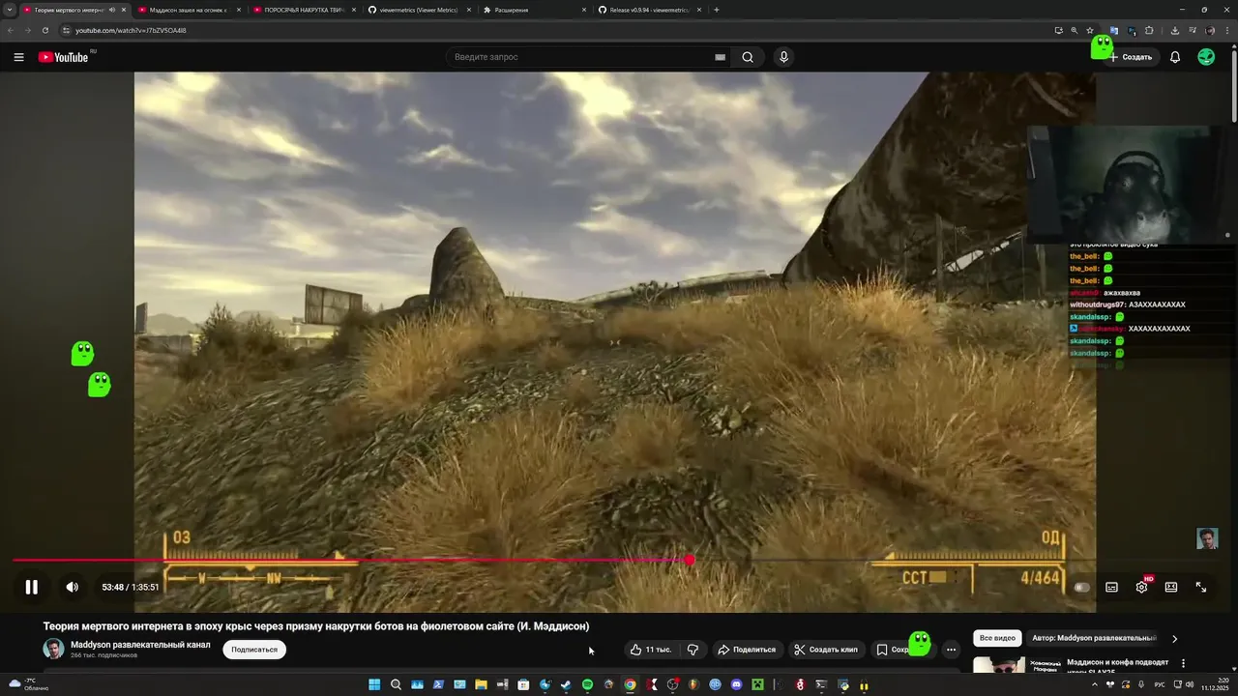Open YouTube notifications bell

pyautogui.click(x=1175, y=57)
